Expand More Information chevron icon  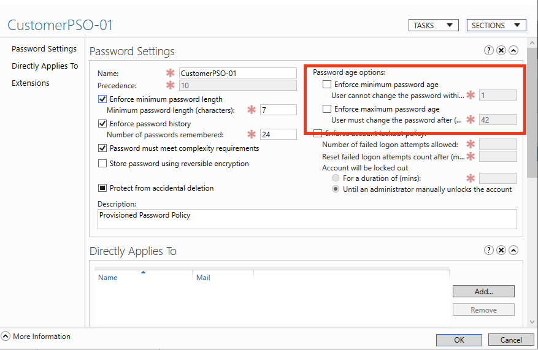pos(6,337)
